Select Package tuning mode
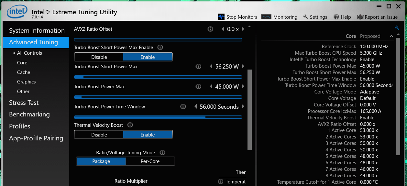The width and height of the screenshot is (407, 186). (101, 161)
